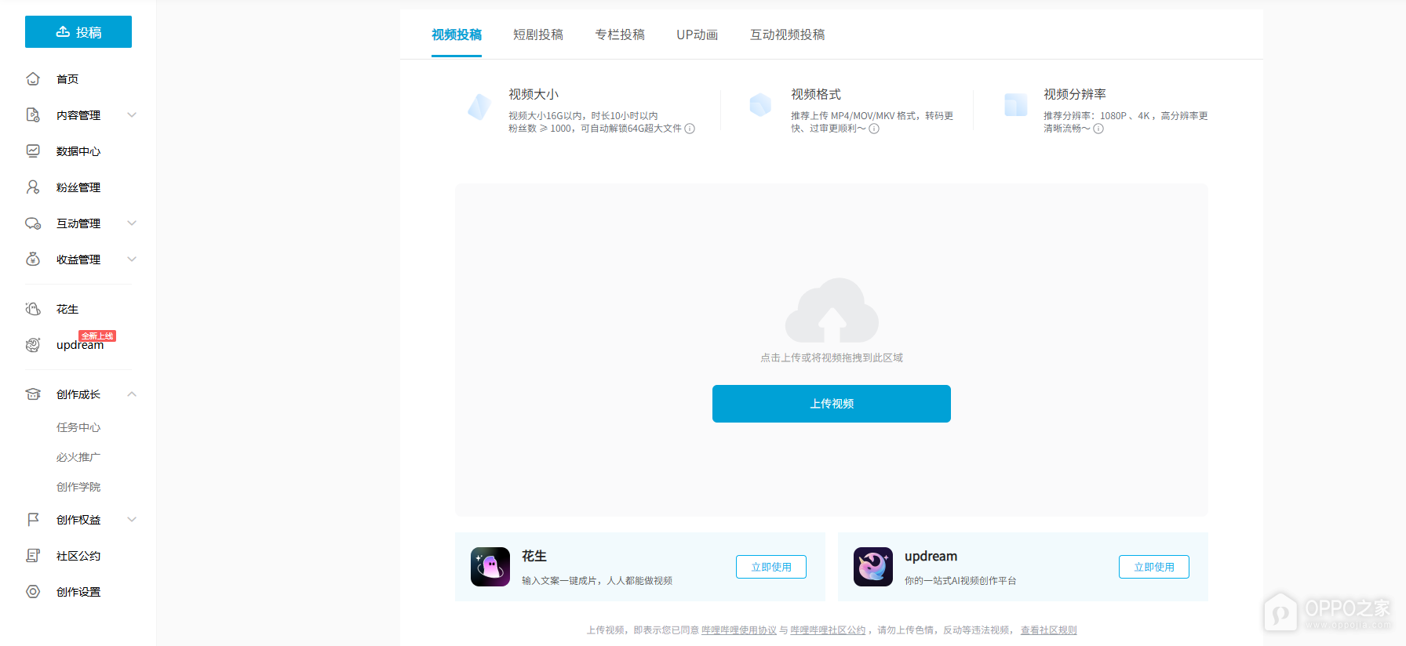Open the 互动视频投稿 tab
Viewport: 1406px width, 646px height.
click(x=788, y=34)
